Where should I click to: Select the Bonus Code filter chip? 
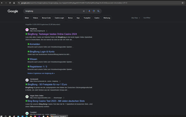coord(46,18)
